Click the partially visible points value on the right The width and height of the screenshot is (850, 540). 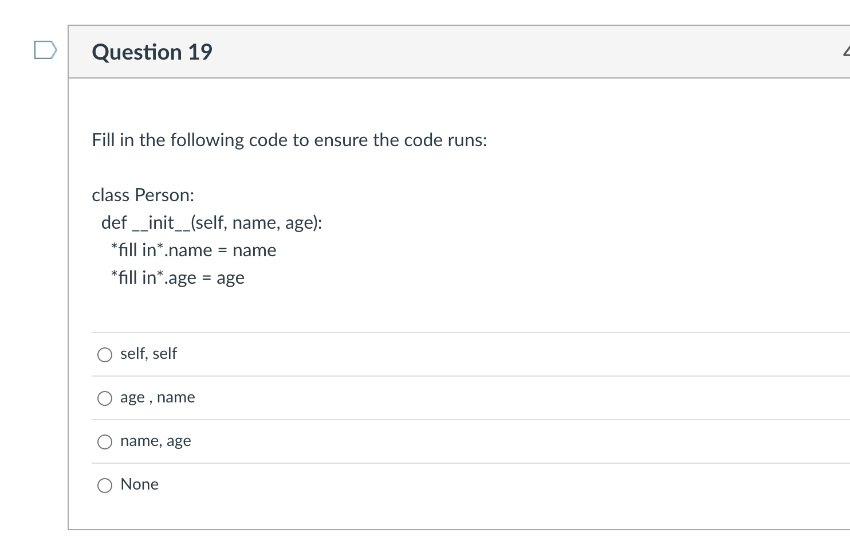click(x=846, y=52)
